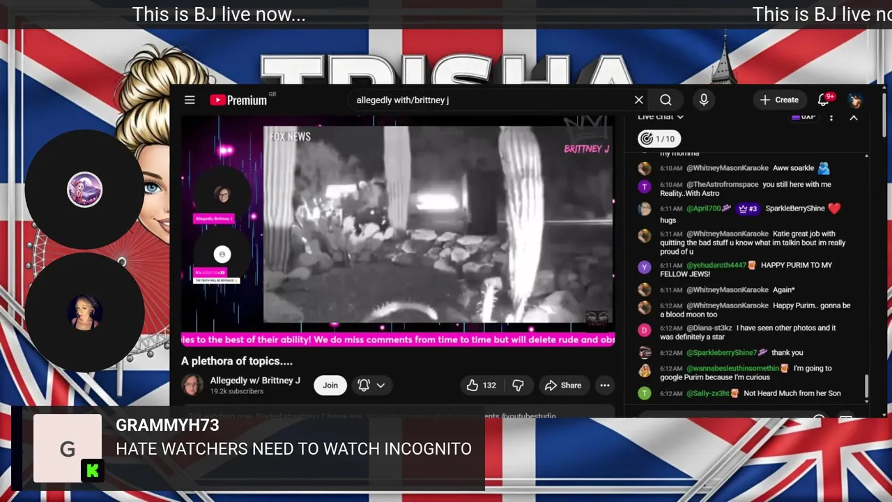Click the GRAMMYH73 username in the banner

[167, 425]
